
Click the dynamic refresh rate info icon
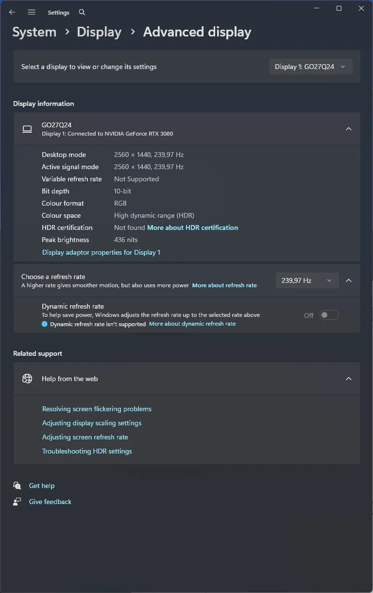click(x=45, y=324)
